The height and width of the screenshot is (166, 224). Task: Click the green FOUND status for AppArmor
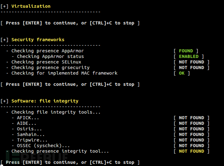pos(186,51)
